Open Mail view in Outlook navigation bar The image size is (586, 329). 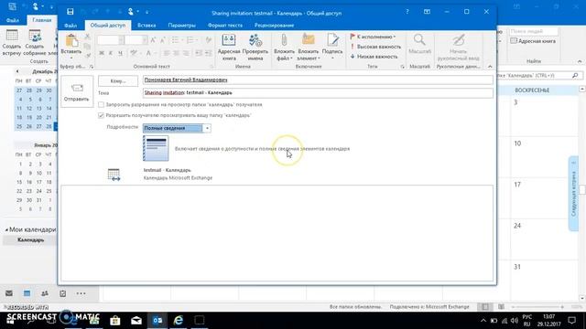click(9, 293)
